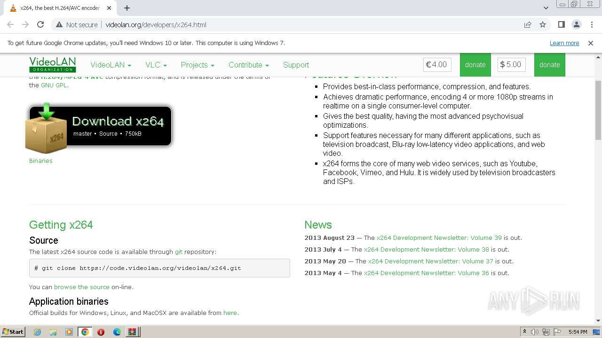Open Newsletter Volume 38 link

[427, 249]
